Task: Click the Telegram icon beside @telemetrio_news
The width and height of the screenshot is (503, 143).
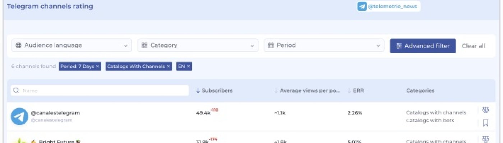Action: coord(362,6)
